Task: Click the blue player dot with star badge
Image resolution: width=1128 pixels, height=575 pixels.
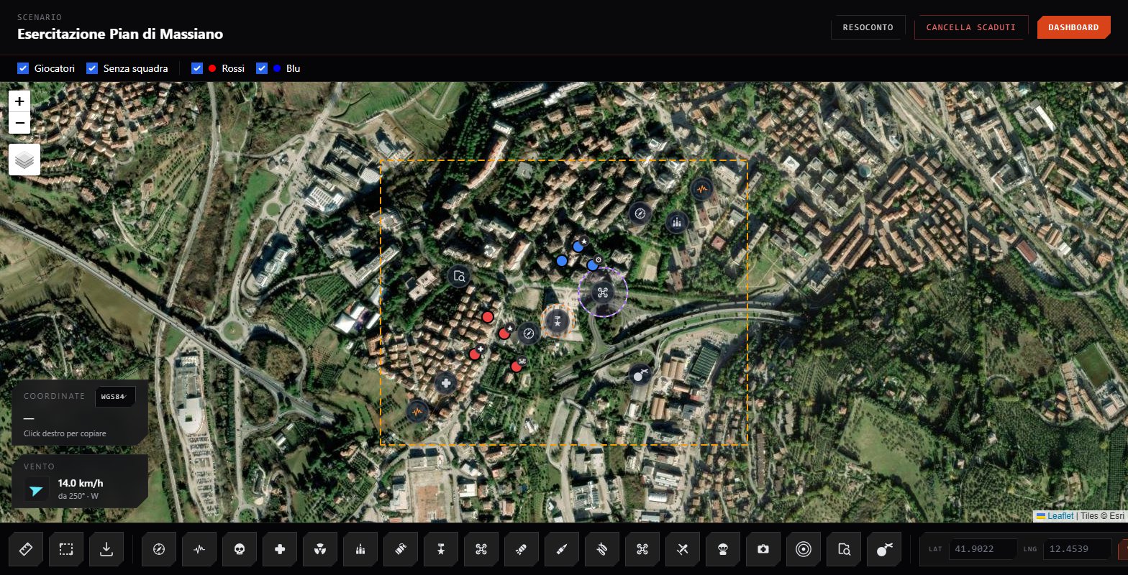Action: [578, 247]
